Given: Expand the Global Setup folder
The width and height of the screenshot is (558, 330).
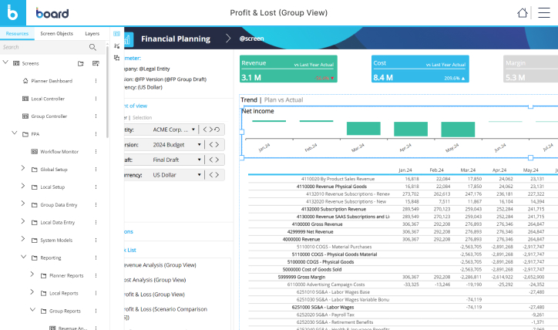Looking at the screenshot, I should 22,170.
